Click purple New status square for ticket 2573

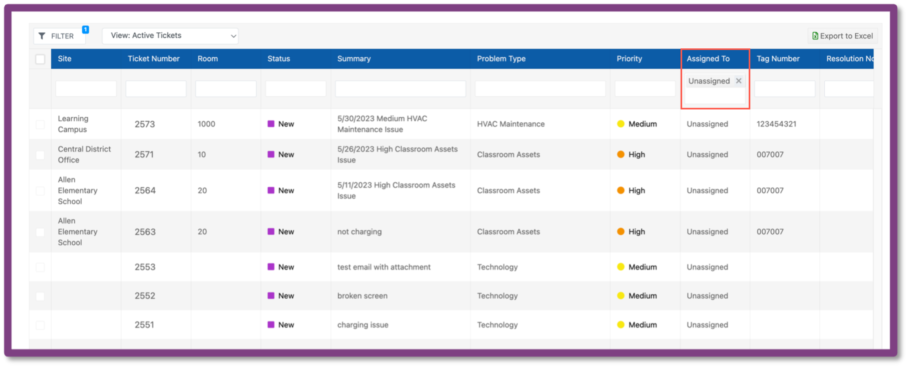coord(271,124)
